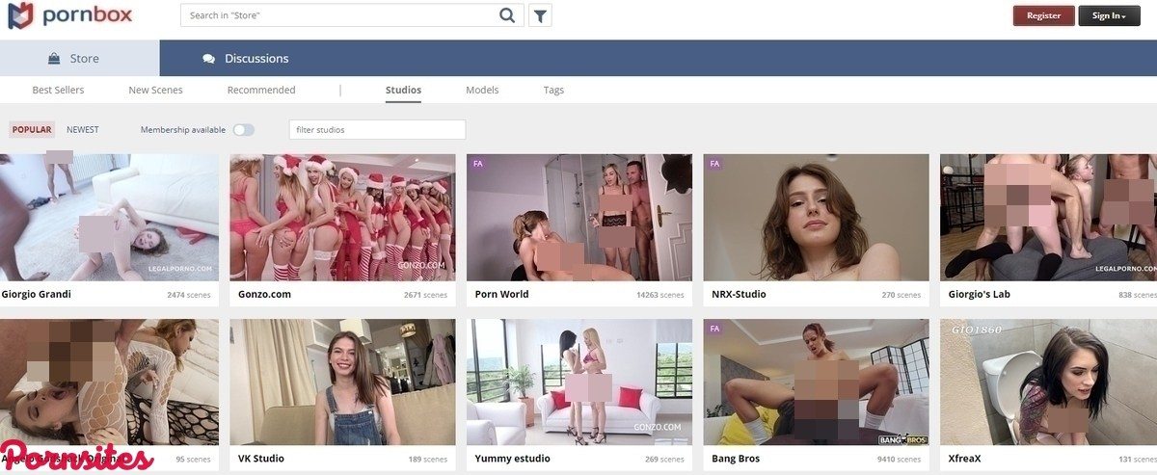Click the site logo in the header

click(70, 15)
